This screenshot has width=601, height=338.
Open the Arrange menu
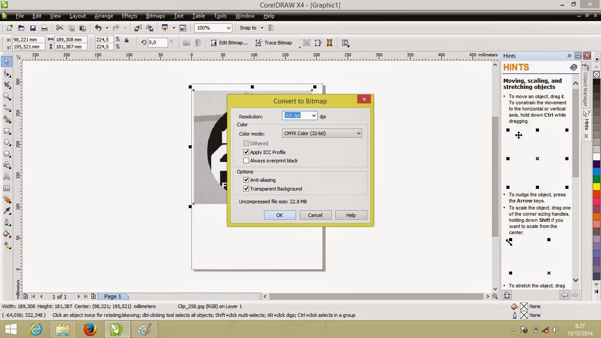coord(104,16)
